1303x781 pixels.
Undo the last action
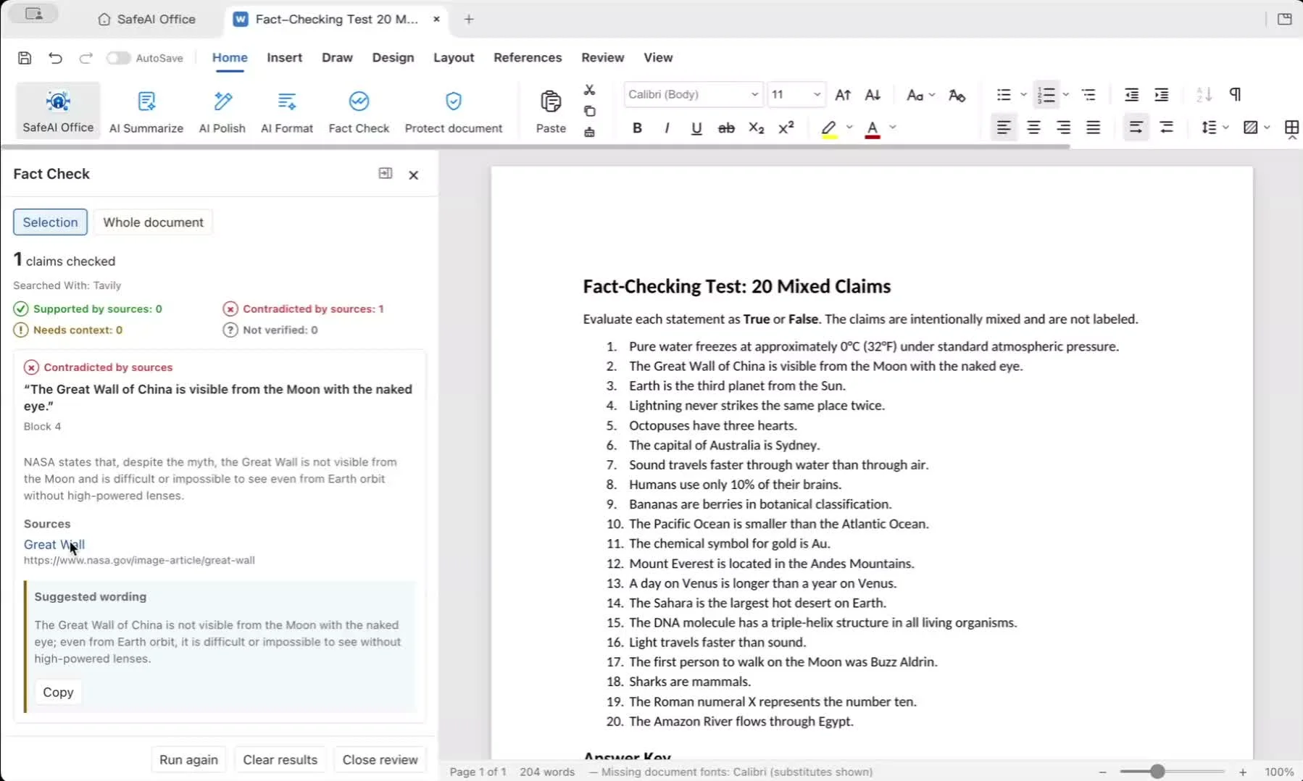click(x=55, y=58)
